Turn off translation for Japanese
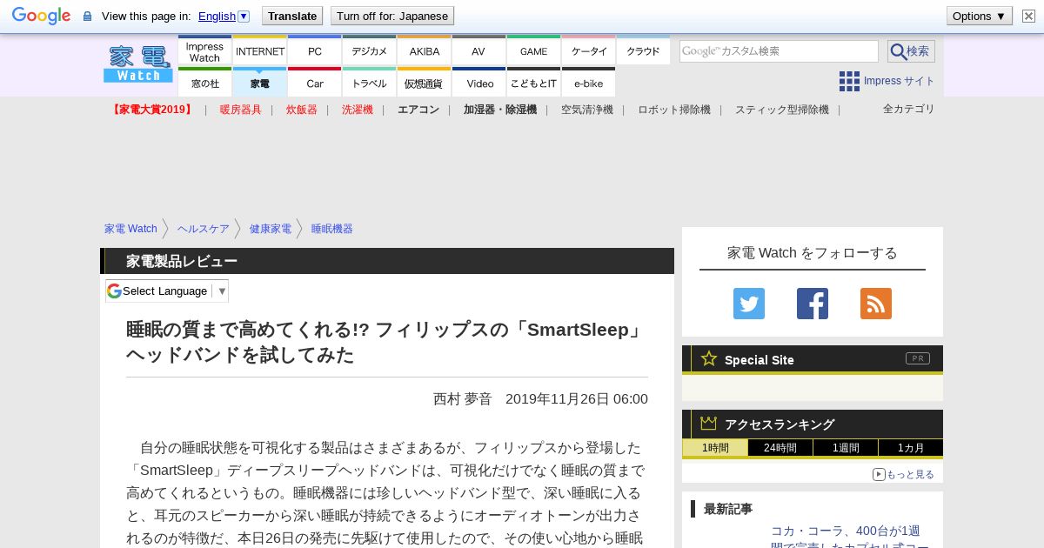 pyautogui.click(x=392, y=16)
